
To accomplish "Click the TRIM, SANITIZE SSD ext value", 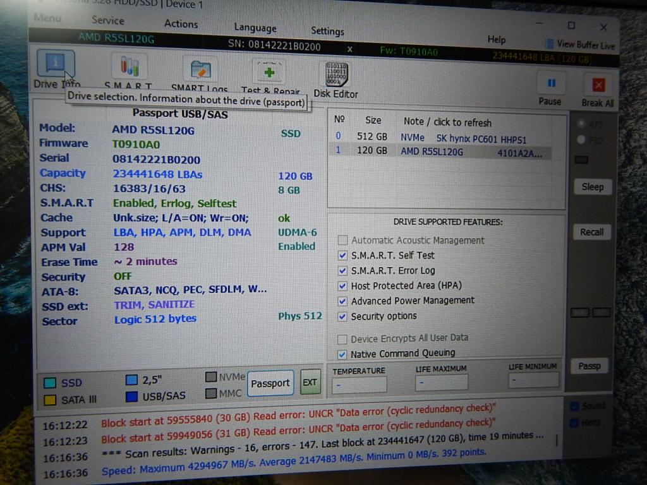I will [154, 304].
